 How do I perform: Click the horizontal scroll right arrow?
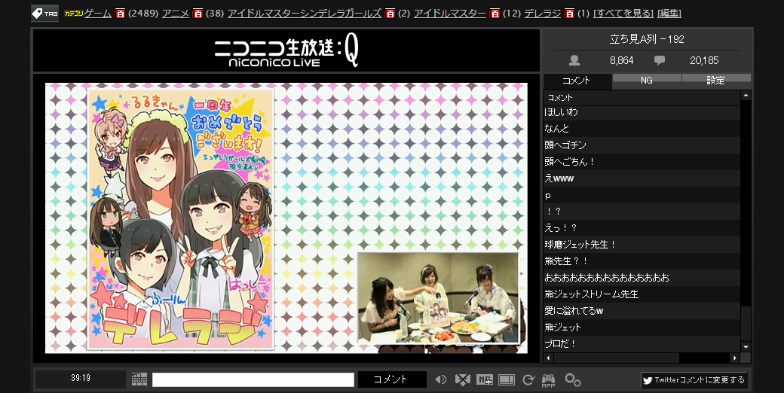pyautogui.click(x=734, y=358)
